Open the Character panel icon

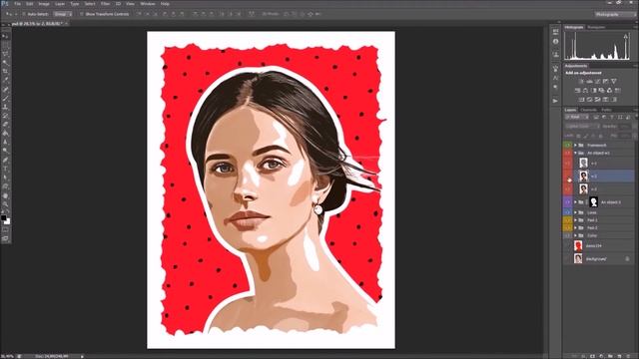(555, 78)
